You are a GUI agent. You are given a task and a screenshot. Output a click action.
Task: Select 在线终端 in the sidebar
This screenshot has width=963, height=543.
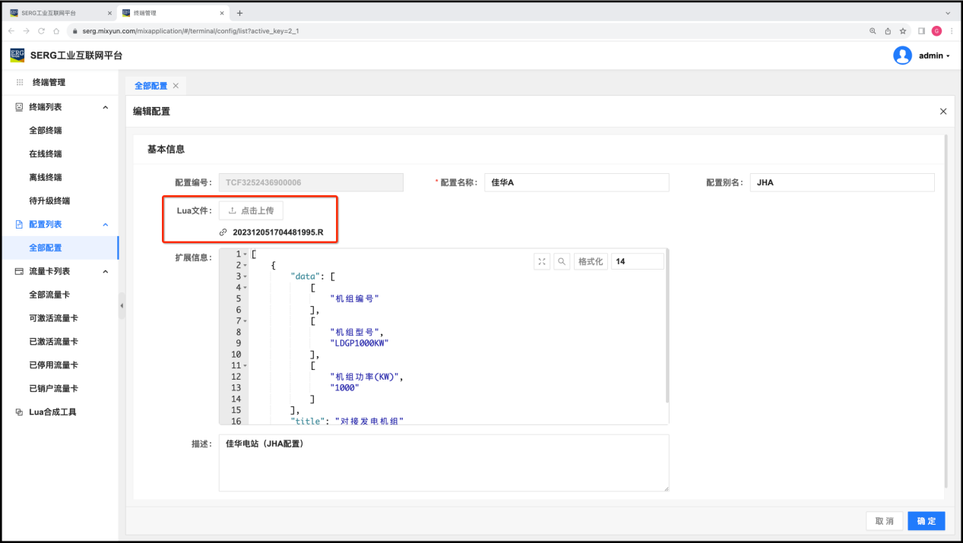[x=46, y=154]
